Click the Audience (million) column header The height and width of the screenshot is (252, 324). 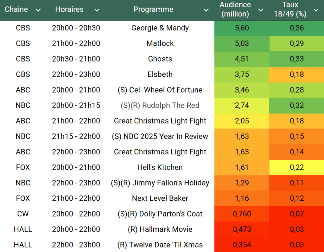coord(235,10)
